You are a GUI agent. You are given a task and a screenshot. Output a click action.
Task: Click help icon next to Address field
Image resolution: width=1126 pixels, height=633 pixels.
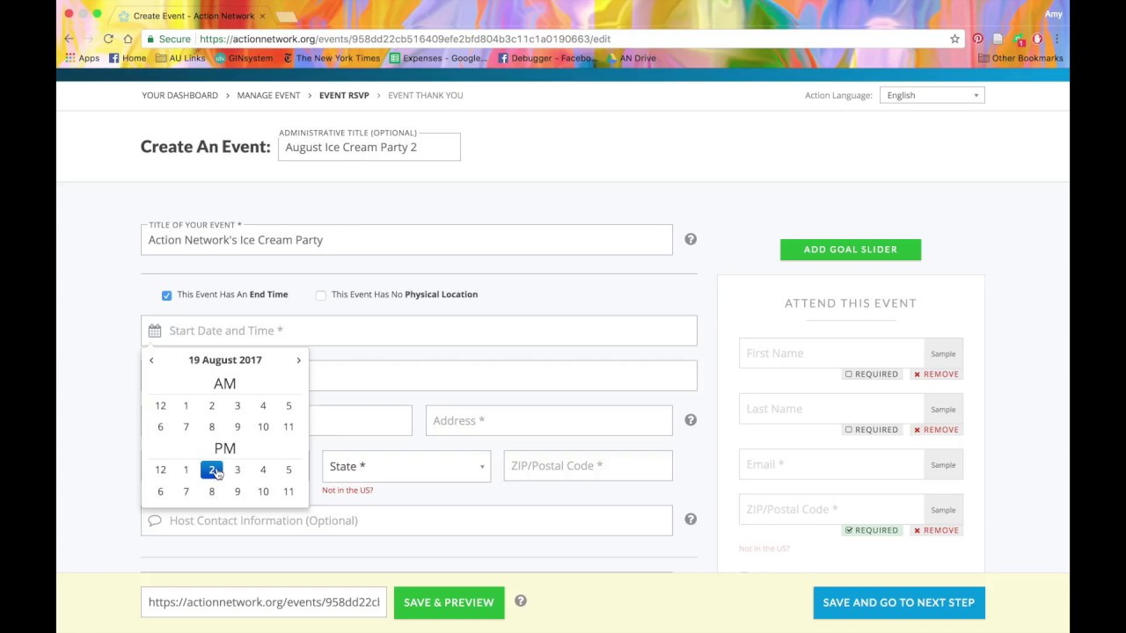691,419
